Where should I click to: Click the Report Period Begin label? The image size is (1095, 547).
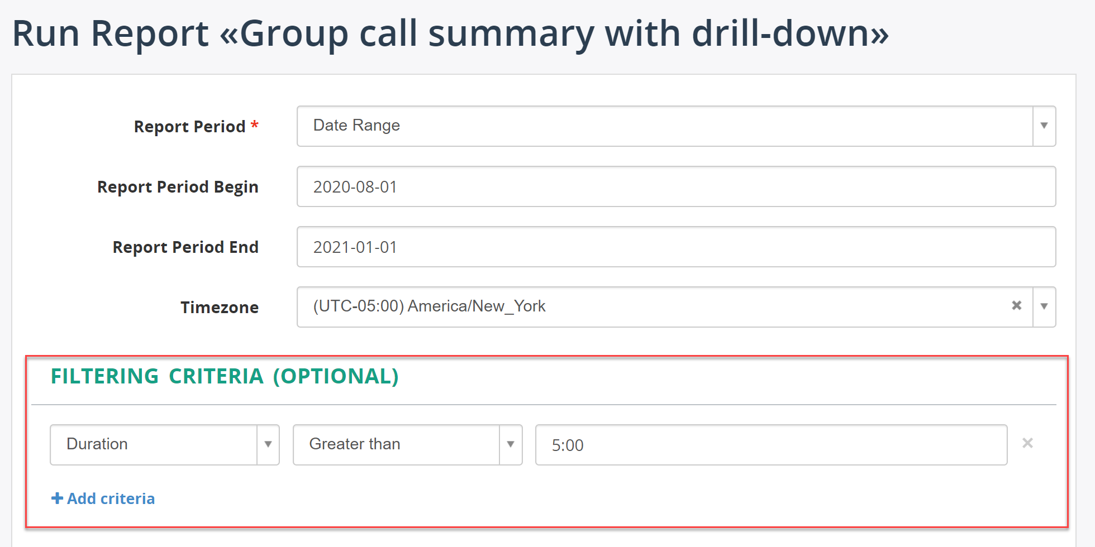coord(178,187)
